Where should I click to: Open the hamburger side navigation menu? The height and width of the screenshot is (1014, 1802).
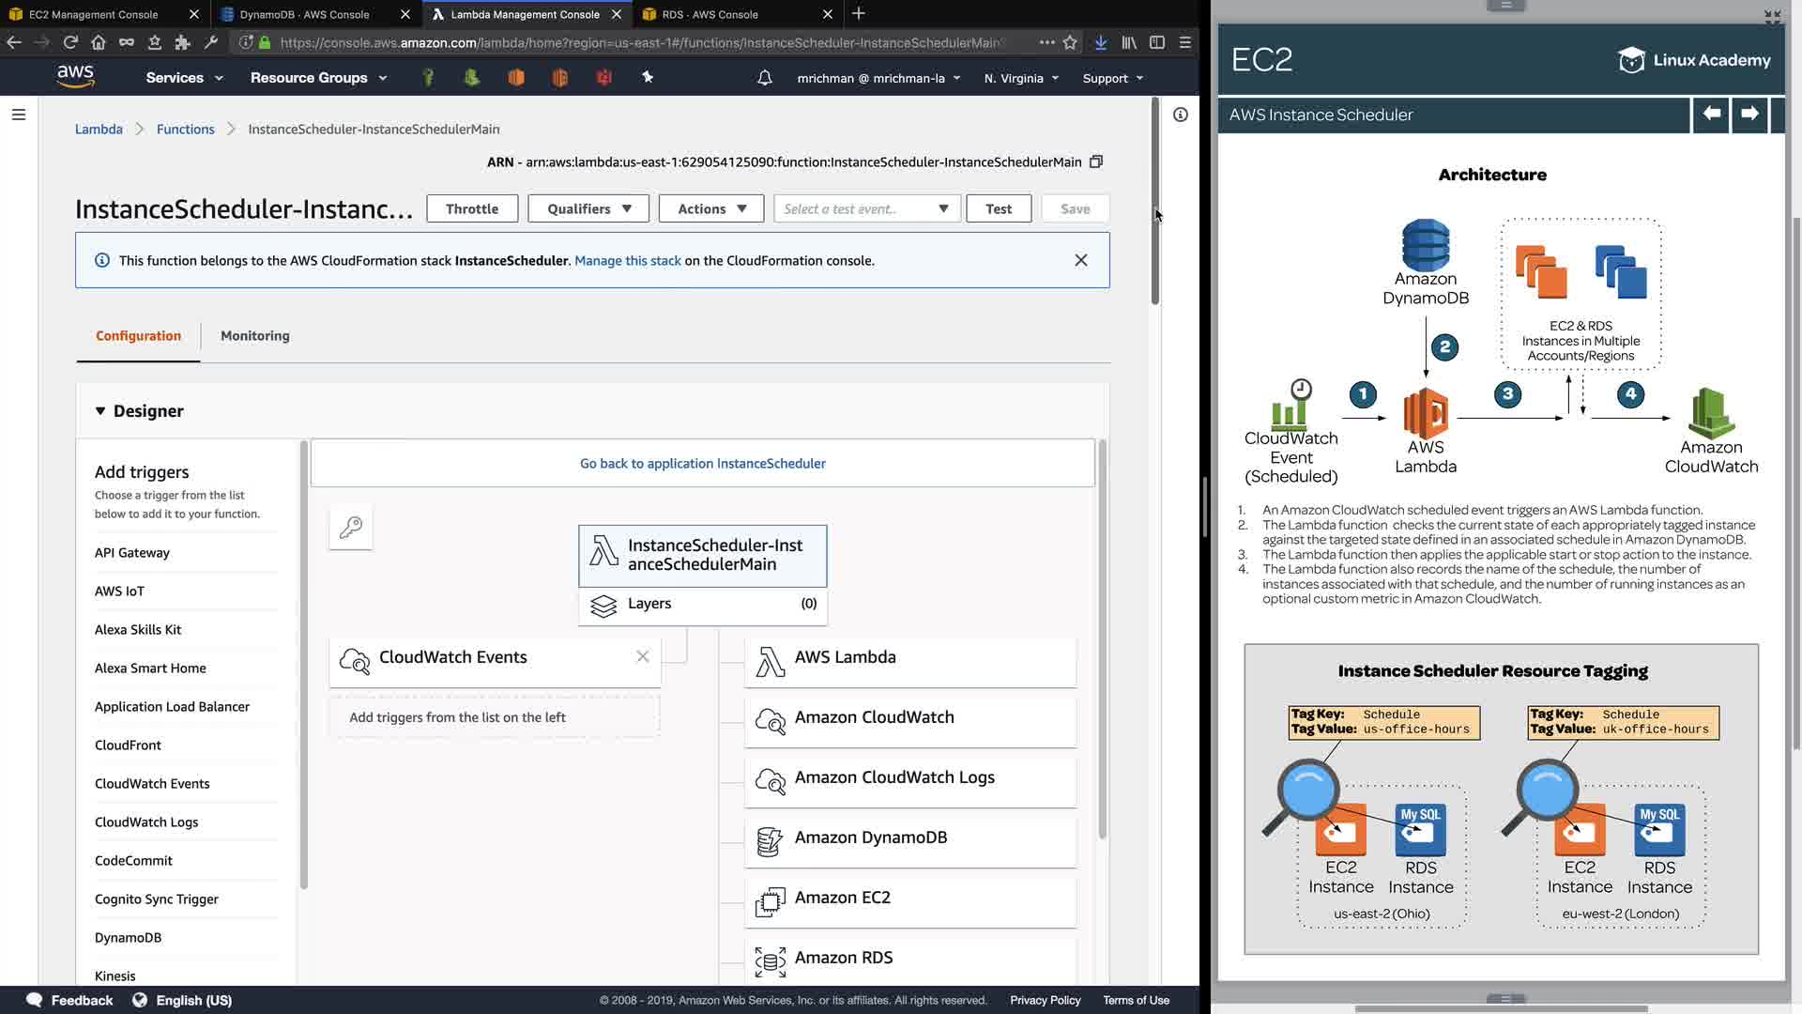(x=19, y=115)
